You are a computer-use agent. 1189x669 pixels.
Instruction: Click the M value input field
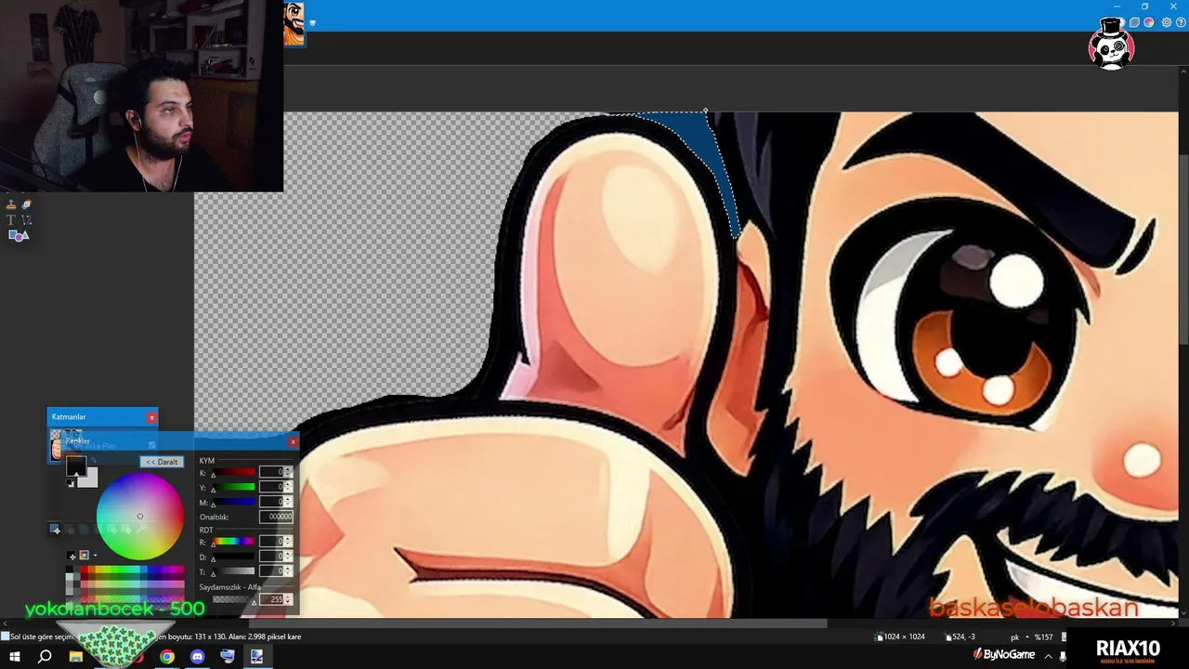(x=271, y=502)
